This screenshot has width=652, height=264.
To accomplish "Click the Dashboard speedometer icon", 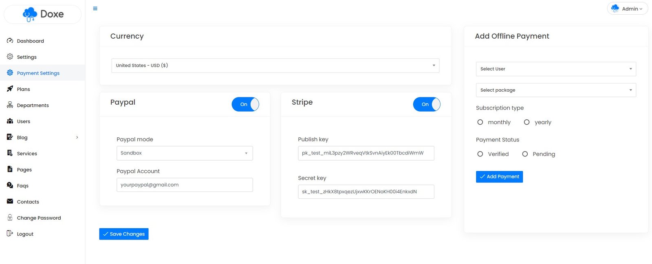I will pos(10,41).
